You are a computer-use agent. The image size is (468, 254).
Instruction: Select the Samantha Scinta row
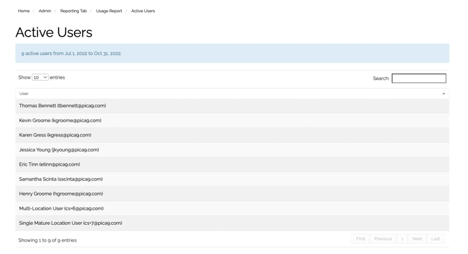click(x=232, y=179)
